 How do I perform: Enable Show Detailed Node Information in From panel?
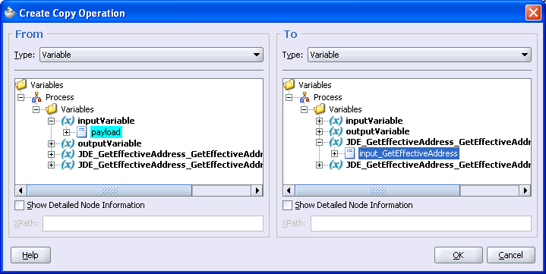click(19, 205)
